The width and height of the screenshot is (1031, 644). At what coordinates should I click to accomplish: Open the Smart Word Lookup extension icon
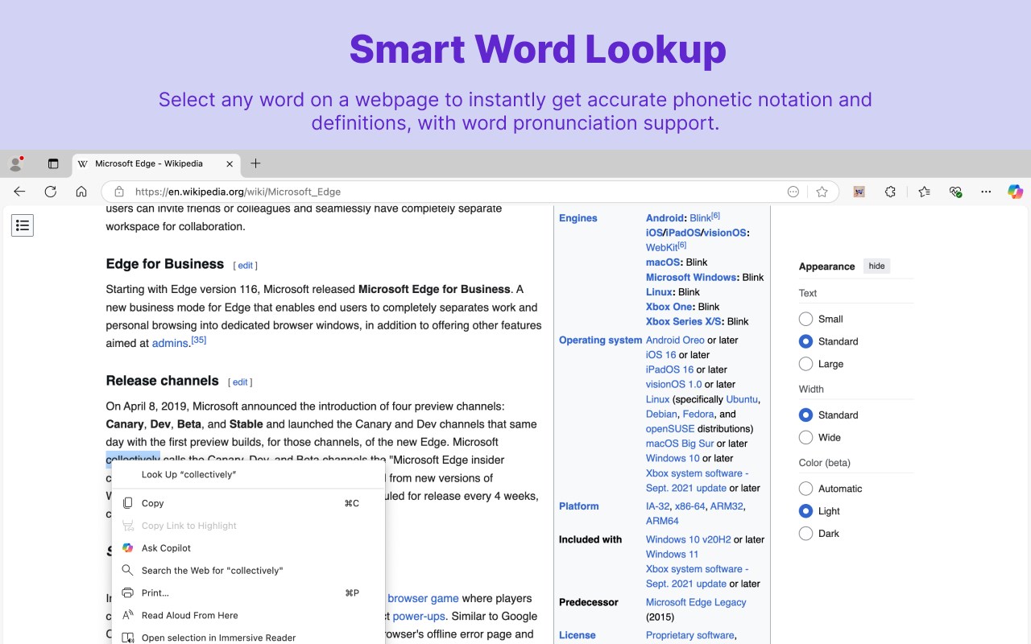(859, 192)
